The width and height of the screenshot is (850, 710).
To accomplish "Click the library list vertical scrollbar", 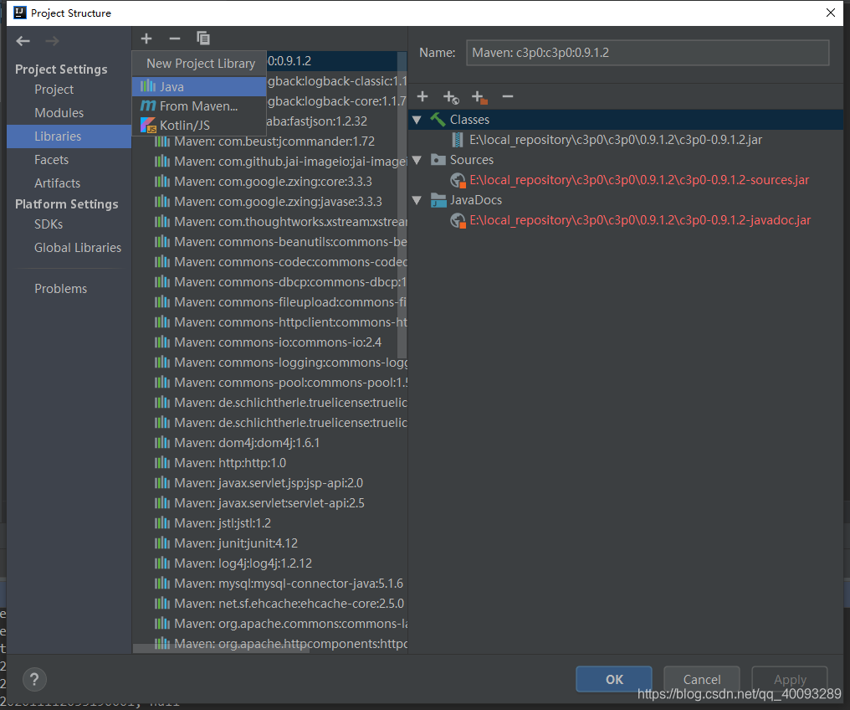I will tap(402, 205).
